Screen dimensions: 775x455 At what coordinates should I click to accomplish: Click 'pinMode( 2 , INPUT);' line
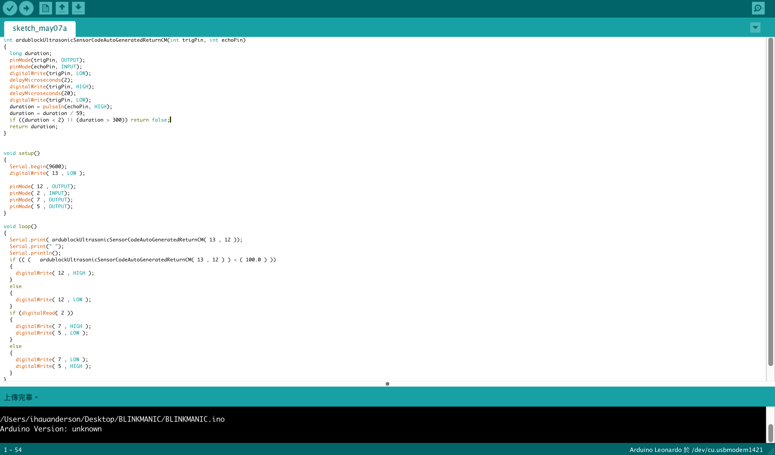[40, 193]
